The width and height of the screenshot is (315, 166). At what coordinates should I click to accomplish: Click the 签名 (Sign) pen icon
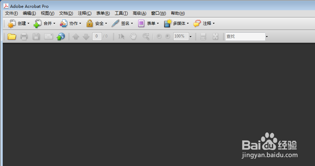point(115,24)
